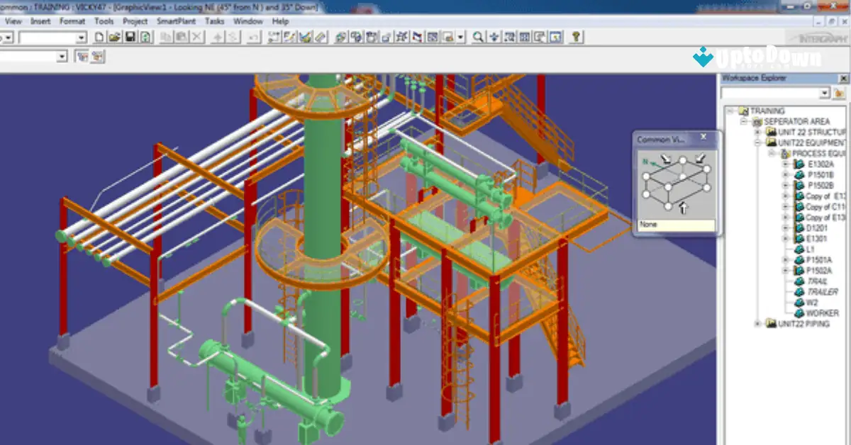Click the Delete (X) icon on the toolbar
The height and width of the screenshot is (445, 851).
(x=197, y=35)
